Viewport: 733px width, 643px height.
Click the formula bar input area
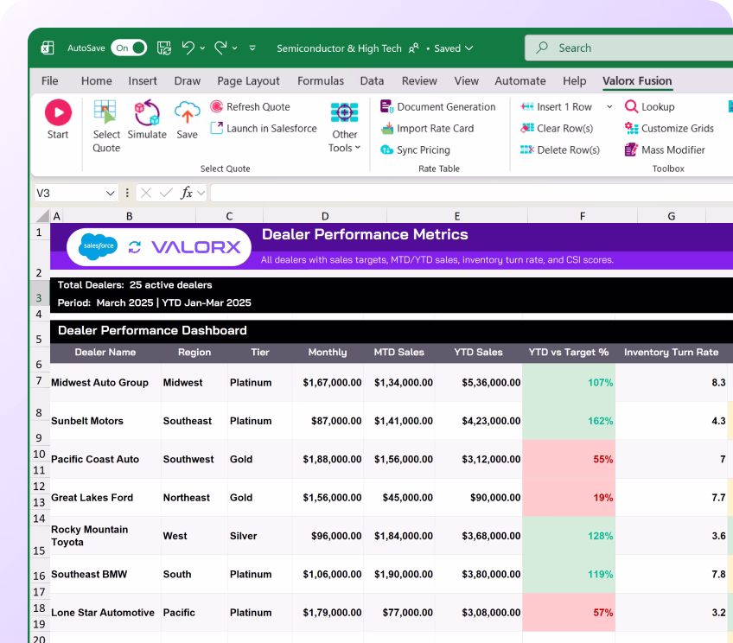tap(472, 193)
